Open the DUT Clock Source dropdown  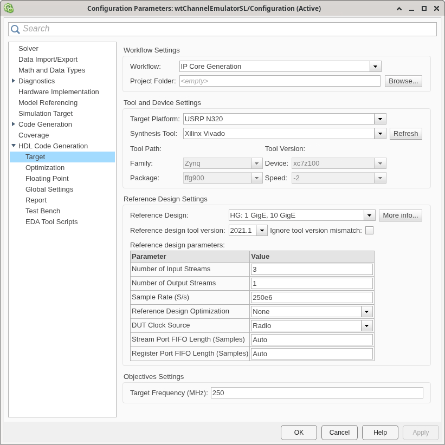(366, 326)
